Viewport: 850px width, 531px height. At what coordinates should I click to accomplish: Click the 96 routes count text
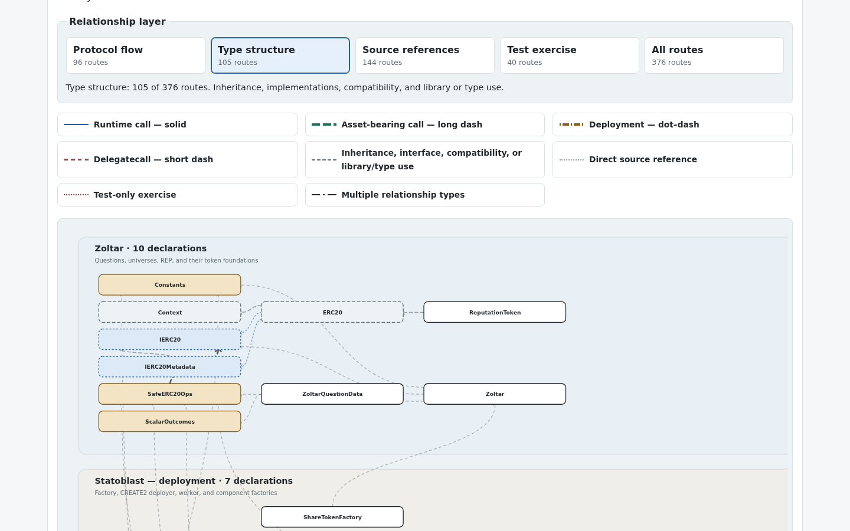tap(90, 63)
